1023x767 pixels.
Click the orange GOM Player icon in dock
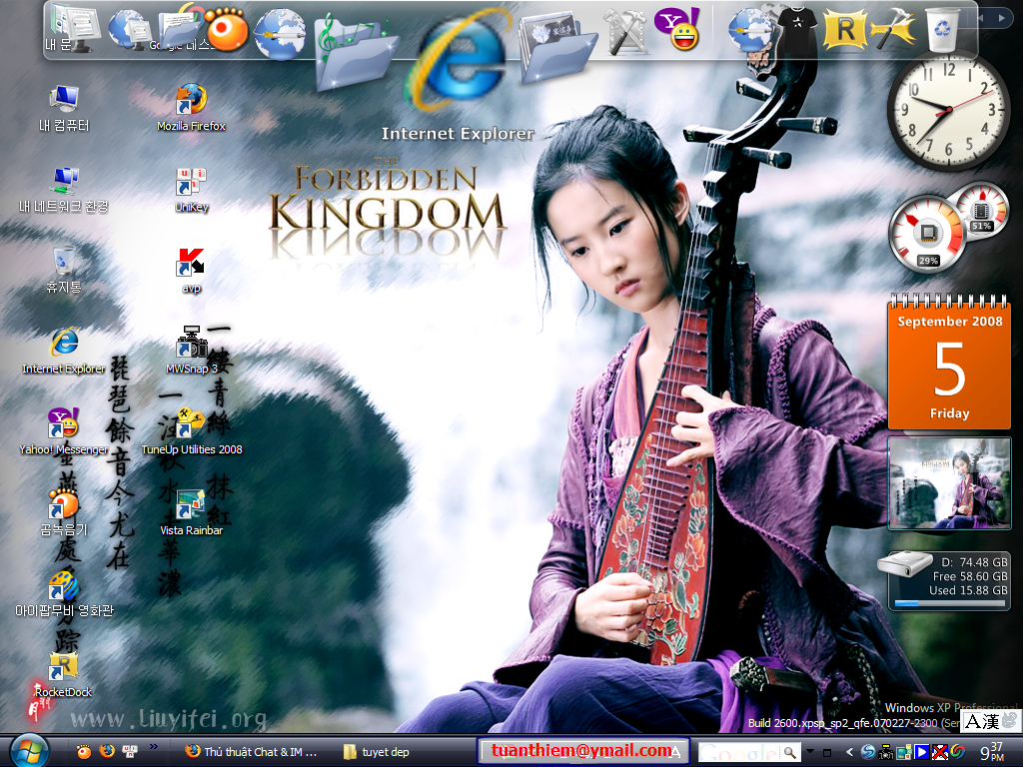[x=227, y=29]
